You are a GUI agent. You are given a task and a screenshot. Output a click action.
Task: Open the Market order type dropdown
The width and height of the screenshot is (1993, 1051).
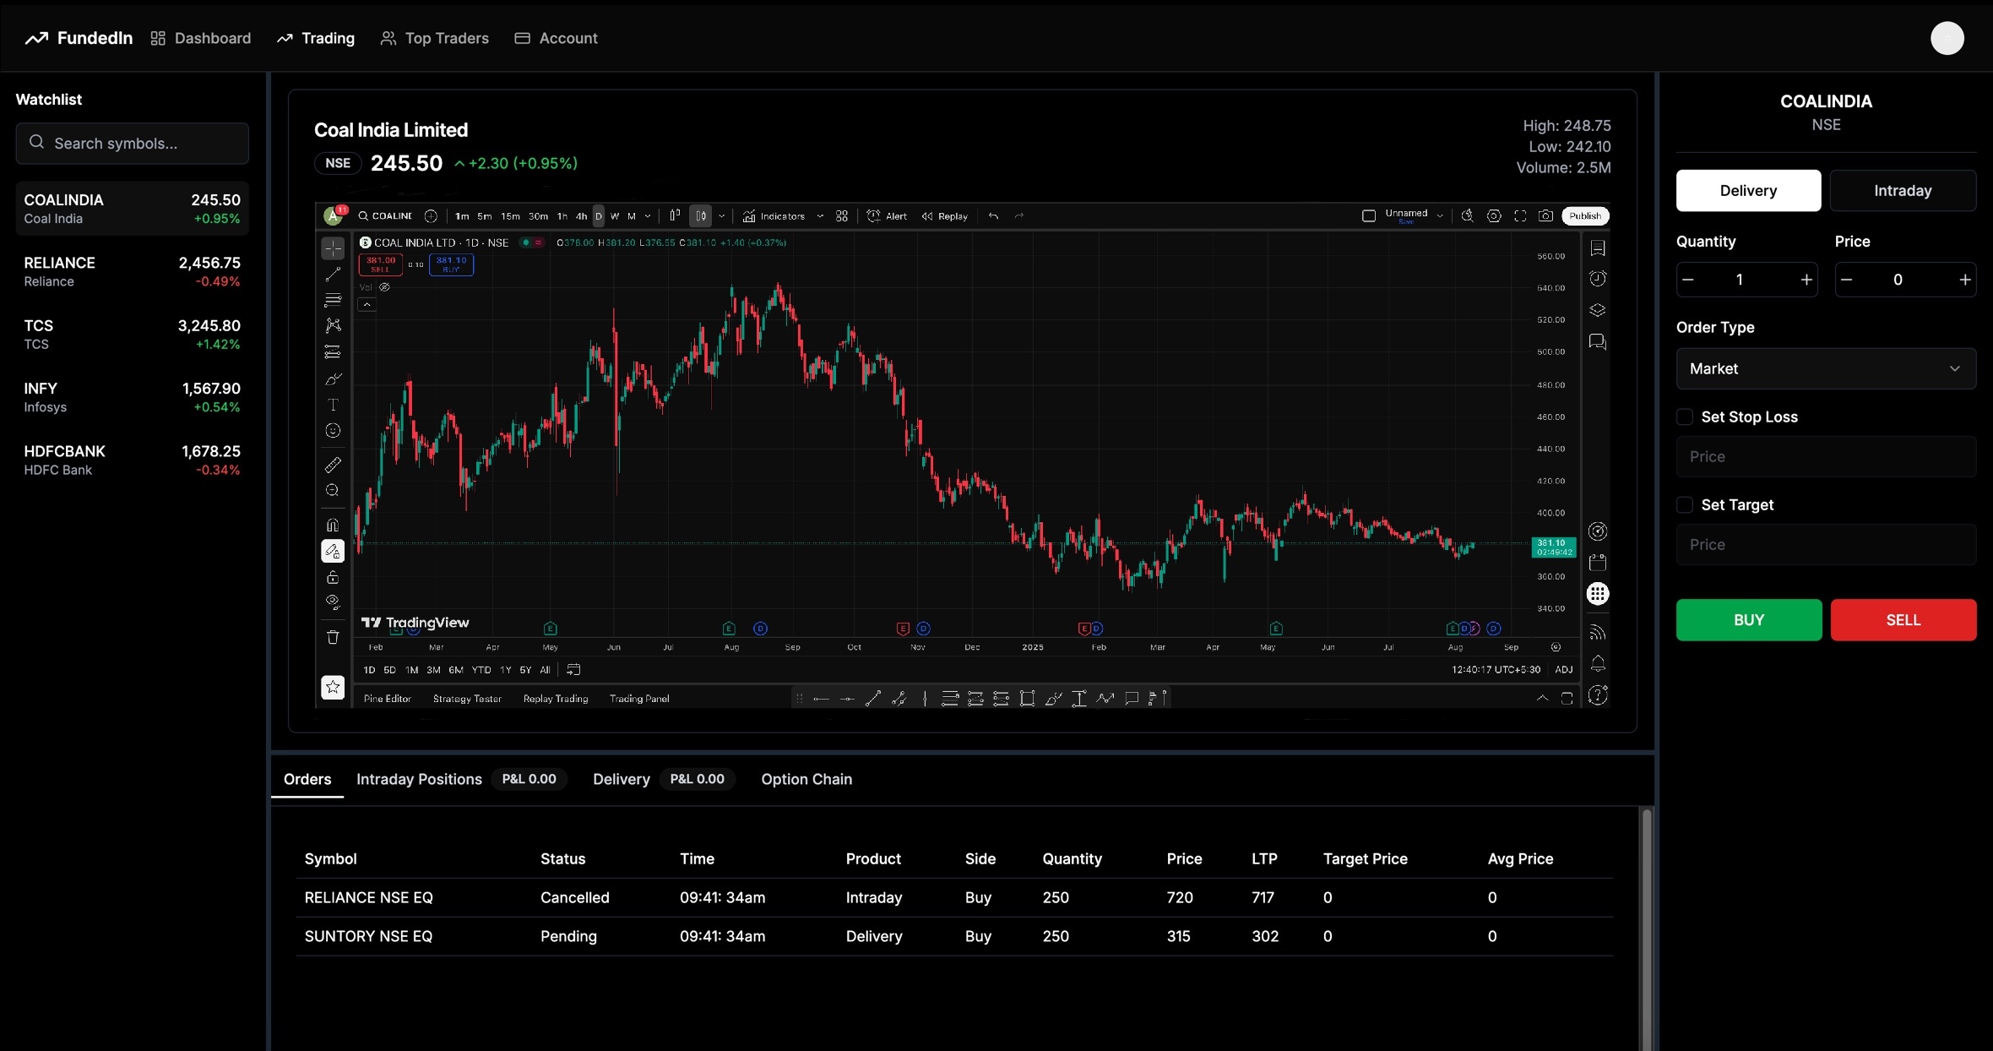click(x=1827, y=369)
